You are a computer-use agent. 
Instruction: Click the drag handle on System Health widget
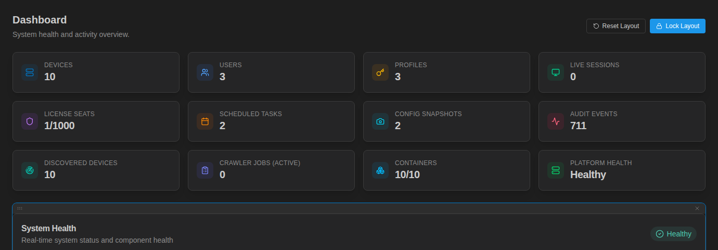point(20,208)
